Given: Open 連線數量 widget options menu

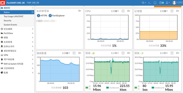Looking at the screenshot, I should tap(80, 53).
